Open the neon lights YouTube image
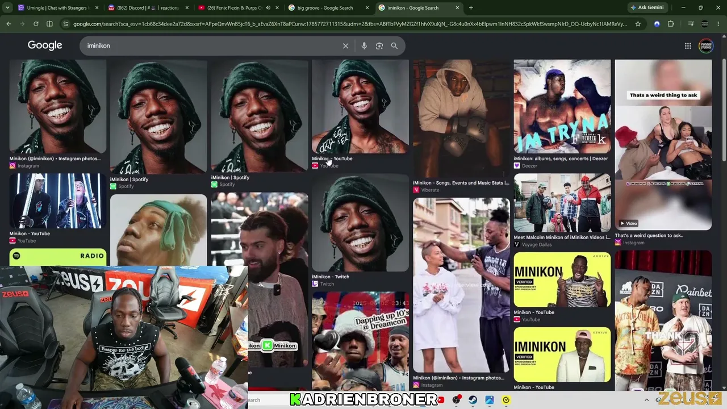 [57, 201]
